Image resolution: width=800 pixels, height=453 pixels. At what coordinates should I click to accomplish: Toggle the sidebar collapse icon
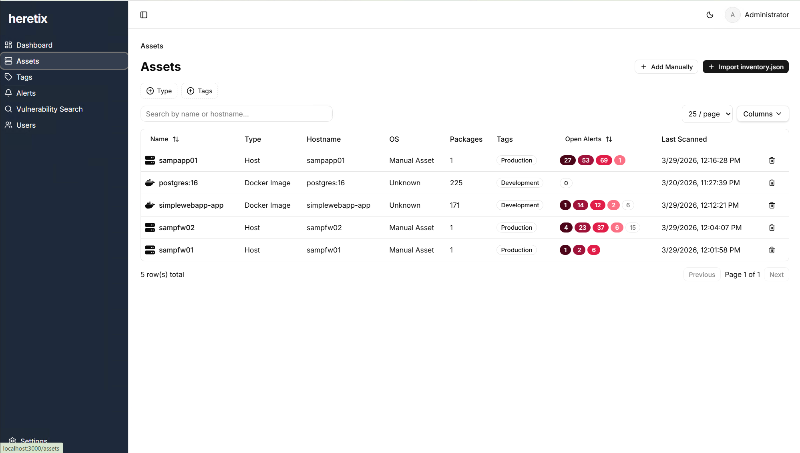click(x=144, y=15)
